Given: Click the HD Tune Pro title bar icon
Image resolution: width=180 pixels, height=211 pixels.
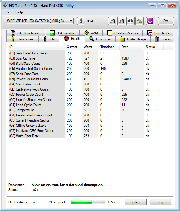Looking at the screenshot, I should click(x=5, y=6).
